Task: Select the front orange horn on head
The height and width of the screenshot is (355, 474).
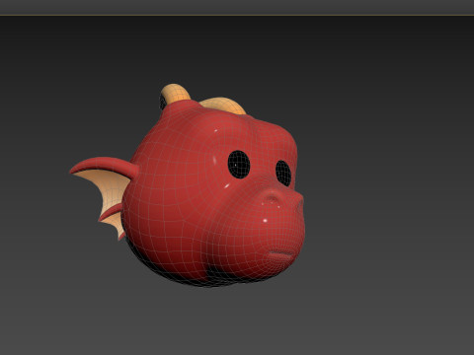Action: point(176,93)
